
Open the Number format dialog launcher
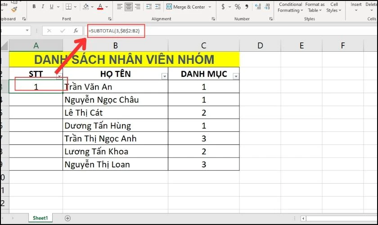point(271,19)
